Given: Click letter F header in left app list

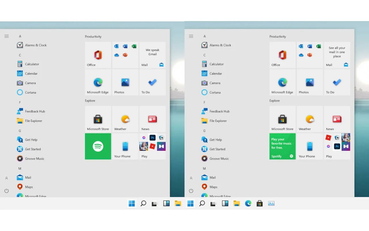Looking at the screenshot, I should [x=20, y=102].
